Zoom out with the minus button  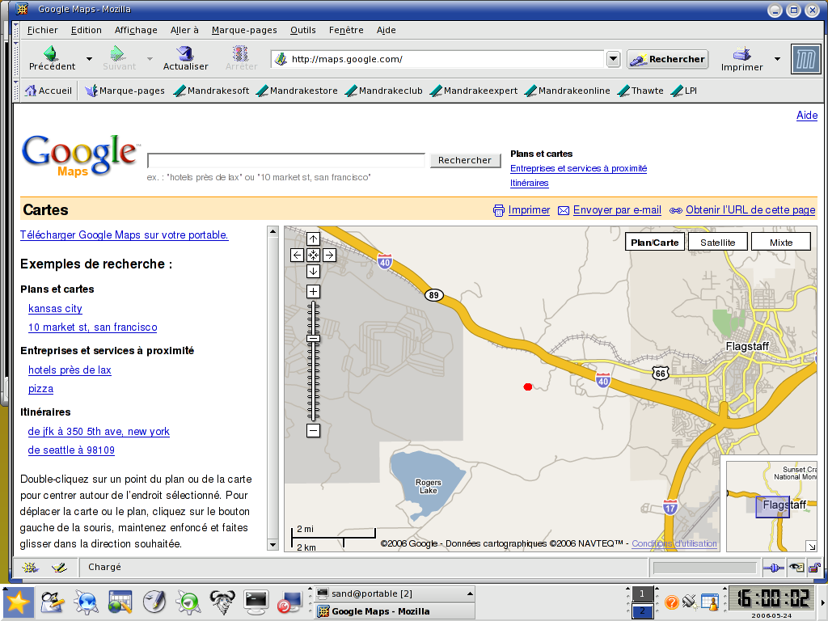coord(313,431)
